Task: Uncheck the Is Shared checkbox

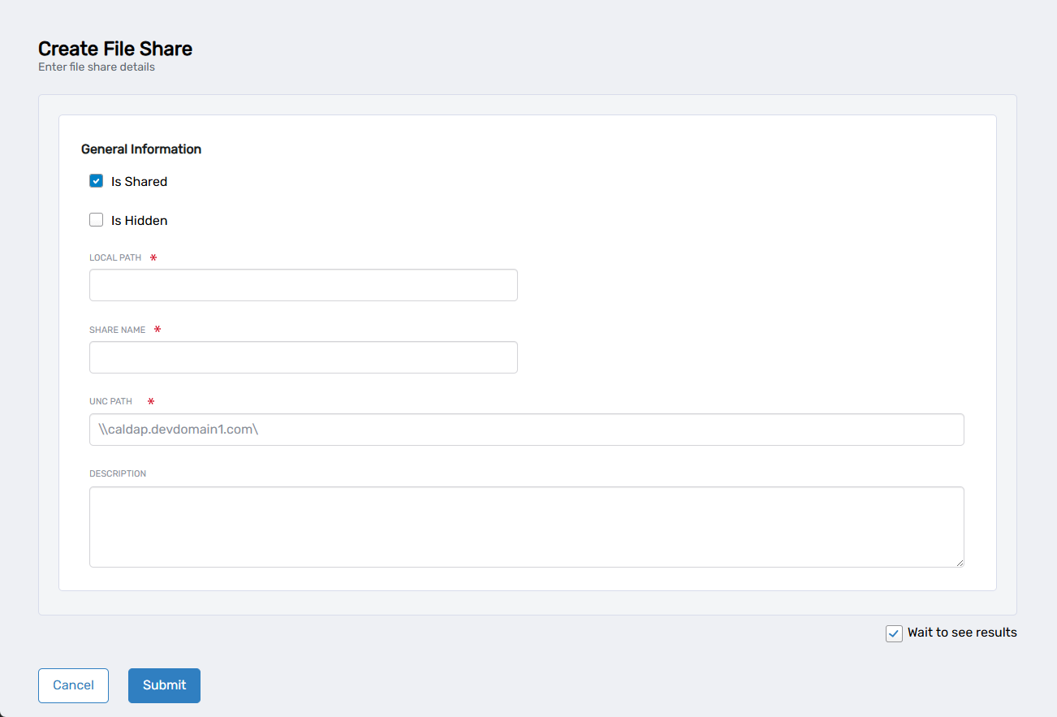Action: [96, 180]
